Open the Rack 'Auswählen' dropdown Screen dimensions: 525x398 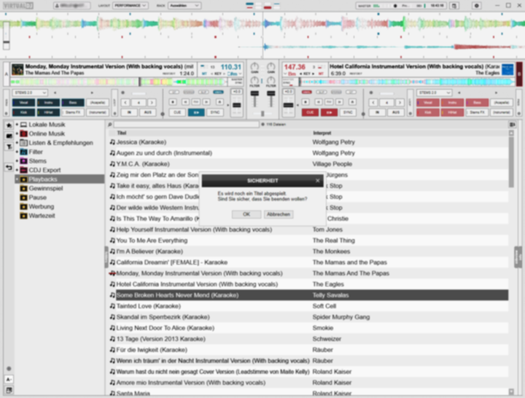184,5
